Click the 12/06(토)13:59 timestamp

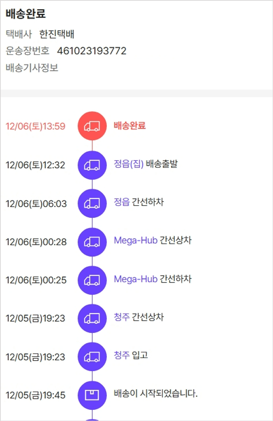(35, 126)
